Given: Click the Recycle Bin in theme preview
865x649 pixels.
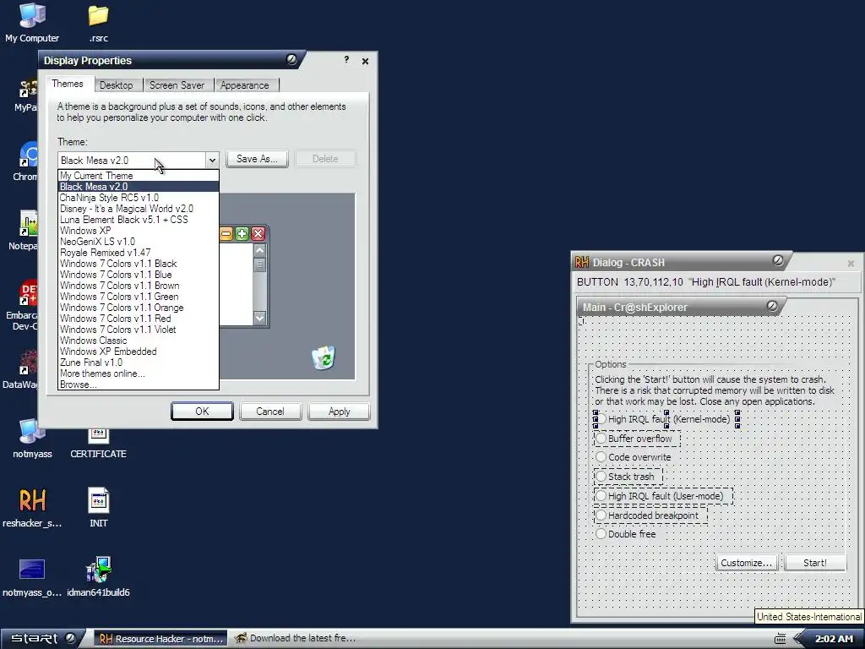Looking at the screenshot, I should (324, 357).
